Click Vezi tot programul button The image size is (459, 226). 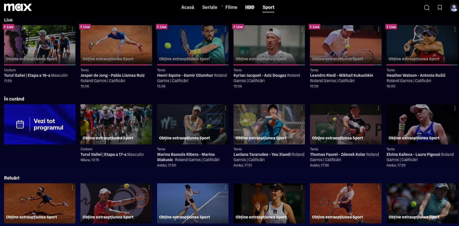(40, 124)
